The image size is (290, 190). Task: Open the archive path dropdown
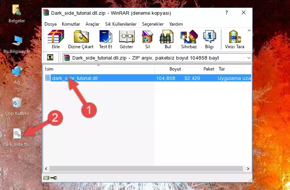249,58
